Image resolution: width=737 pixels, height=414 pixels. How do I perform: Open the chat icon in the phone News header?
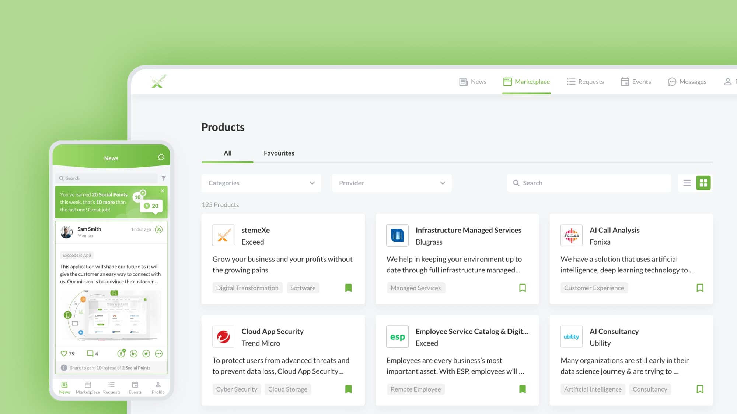click(x=161, y=157)
